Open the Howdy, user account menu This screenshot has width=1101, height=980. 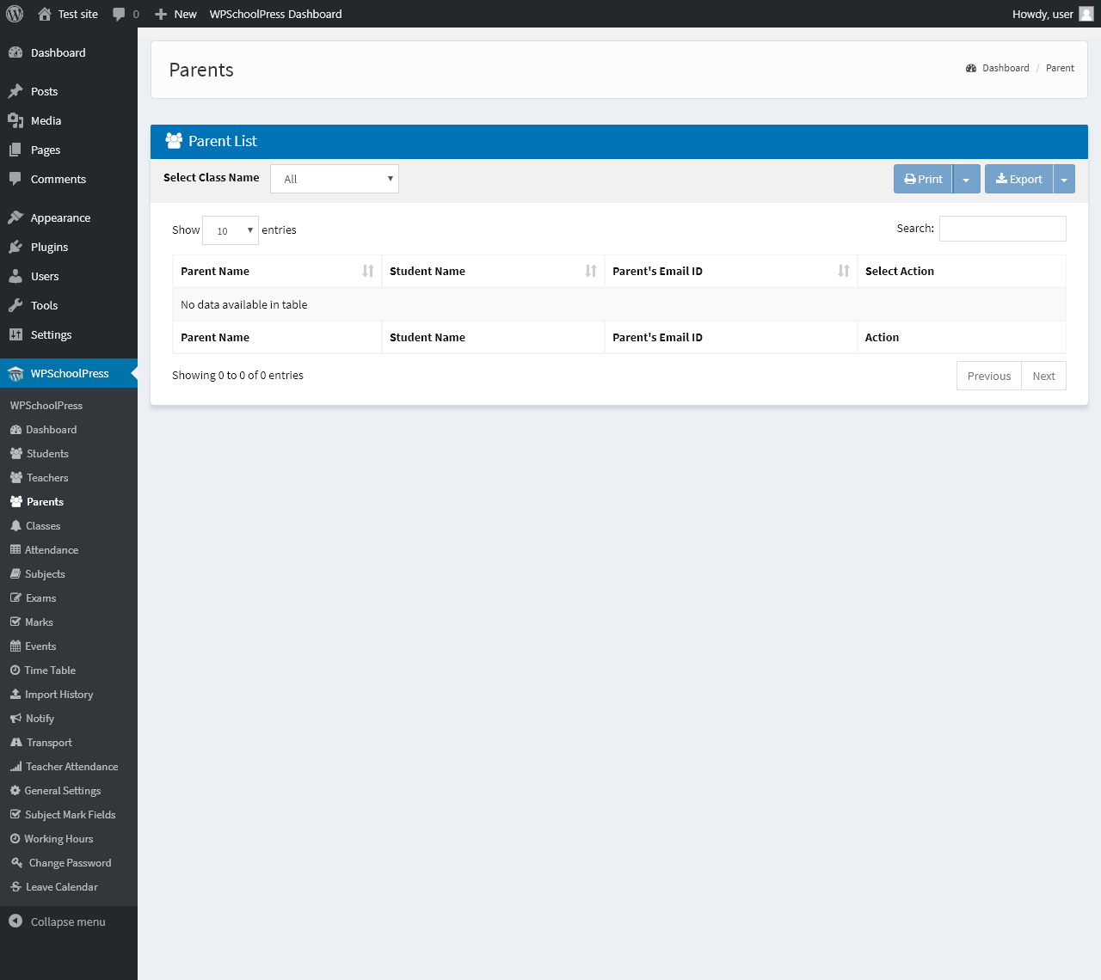click(1053, 14)
